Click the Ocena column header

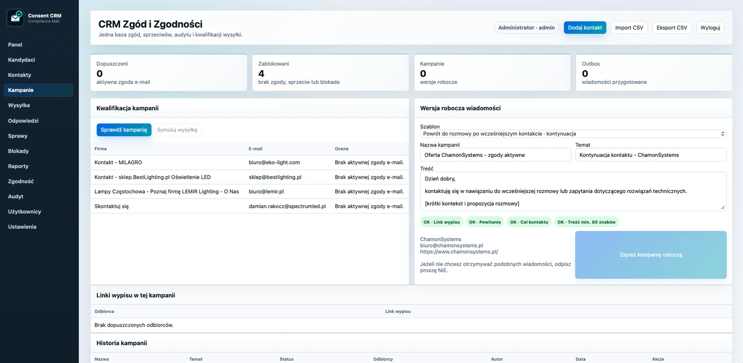341,149
